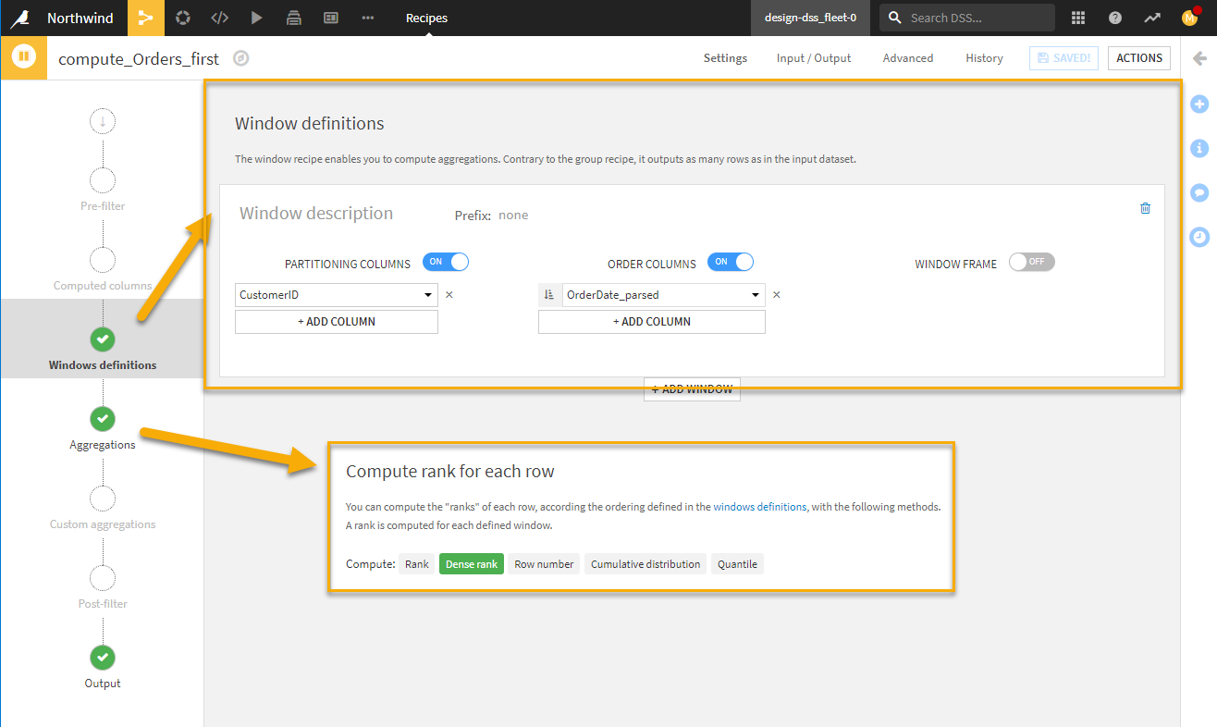Delete the window description using the trash icon
Screen dimensions: 1217x727
1145,208
